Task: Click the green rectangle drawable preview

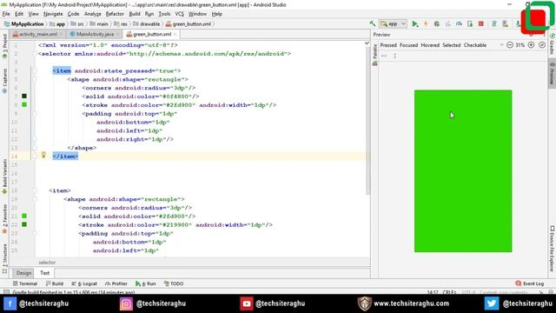Action: point(463,171)
